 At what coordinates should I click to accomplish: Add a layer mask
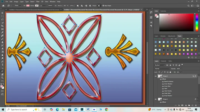182,105
